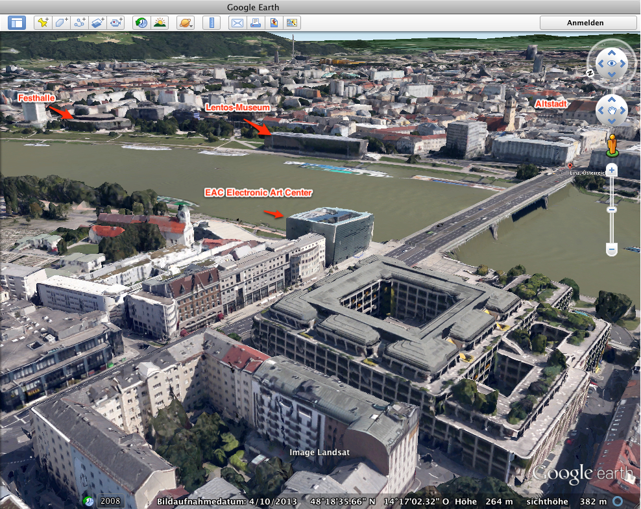Click the longitude 14°17'02.32" O readout
Viewport: 641px width, 509px height.
pyautogui.click(x=416, y=502)
